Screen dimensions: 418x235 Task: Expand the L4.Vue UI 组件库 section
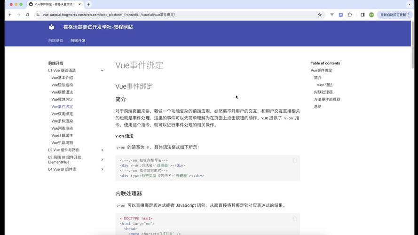point(102,169)
